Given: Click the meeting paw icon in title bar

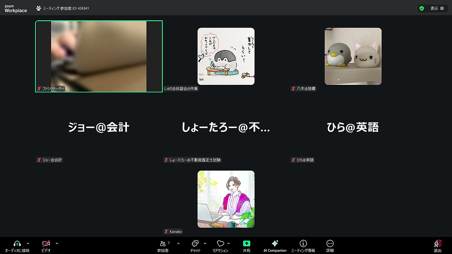Looking at the screenshot, I should click(39, 8).
